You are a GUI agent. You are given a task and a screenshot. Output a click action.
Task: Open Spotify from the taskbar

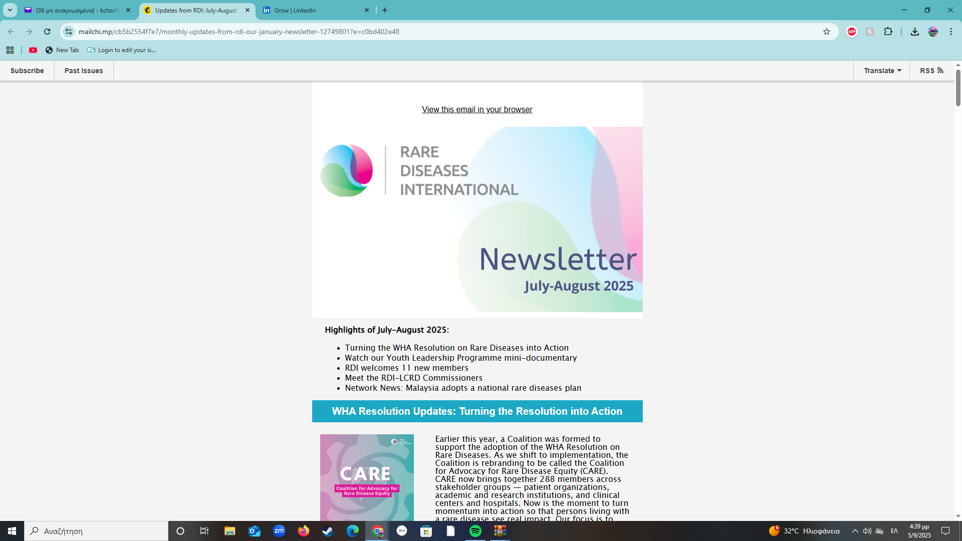point(475,531)
